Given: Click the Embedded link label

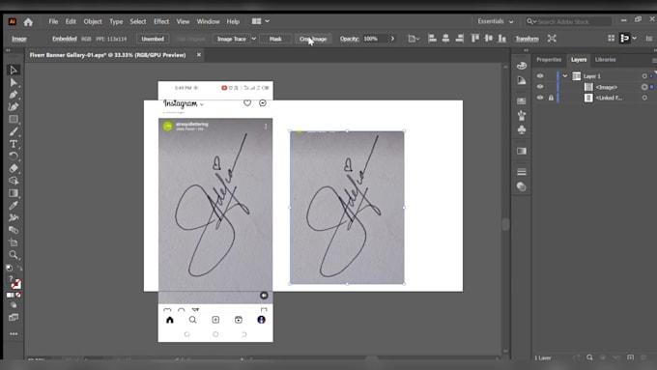Looking at the screenshot, I should 64,39.
